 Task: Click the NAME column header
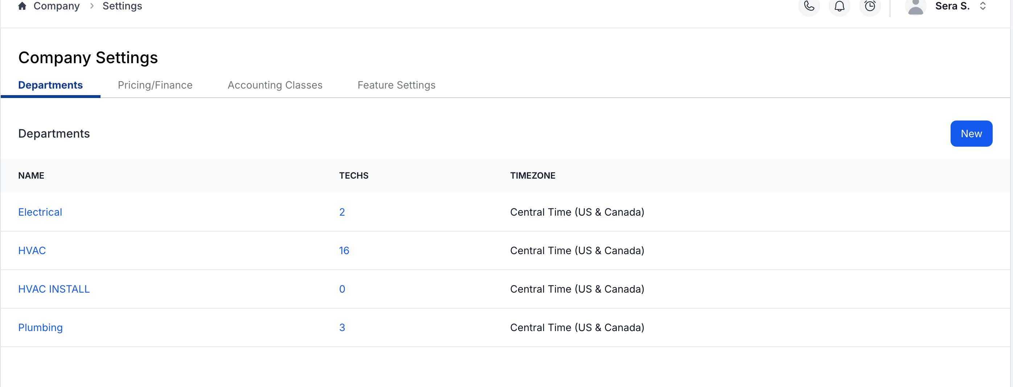pyautogui.click(x=31, y=175)
